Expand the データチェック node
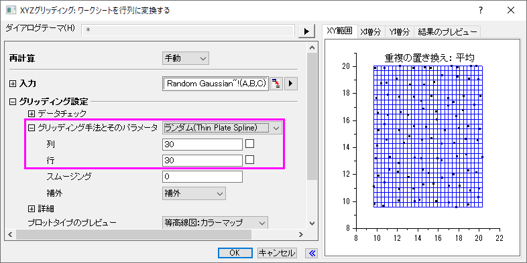527x263 pixels. tap(32, 114)
